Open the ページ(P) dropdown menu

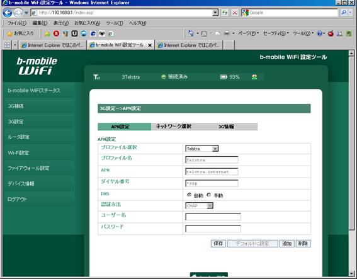click(249, 33)
